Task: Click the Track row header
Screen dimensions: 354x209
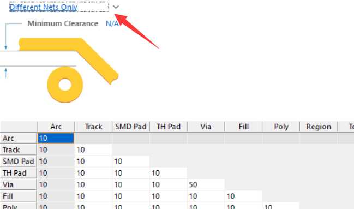Action: click(19, 150)
